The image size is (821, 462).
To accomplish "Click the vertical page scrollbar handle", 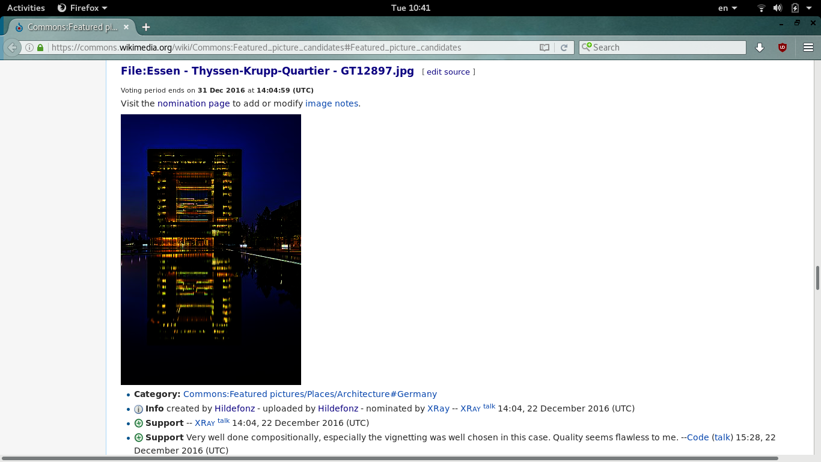I will [817, 277].
